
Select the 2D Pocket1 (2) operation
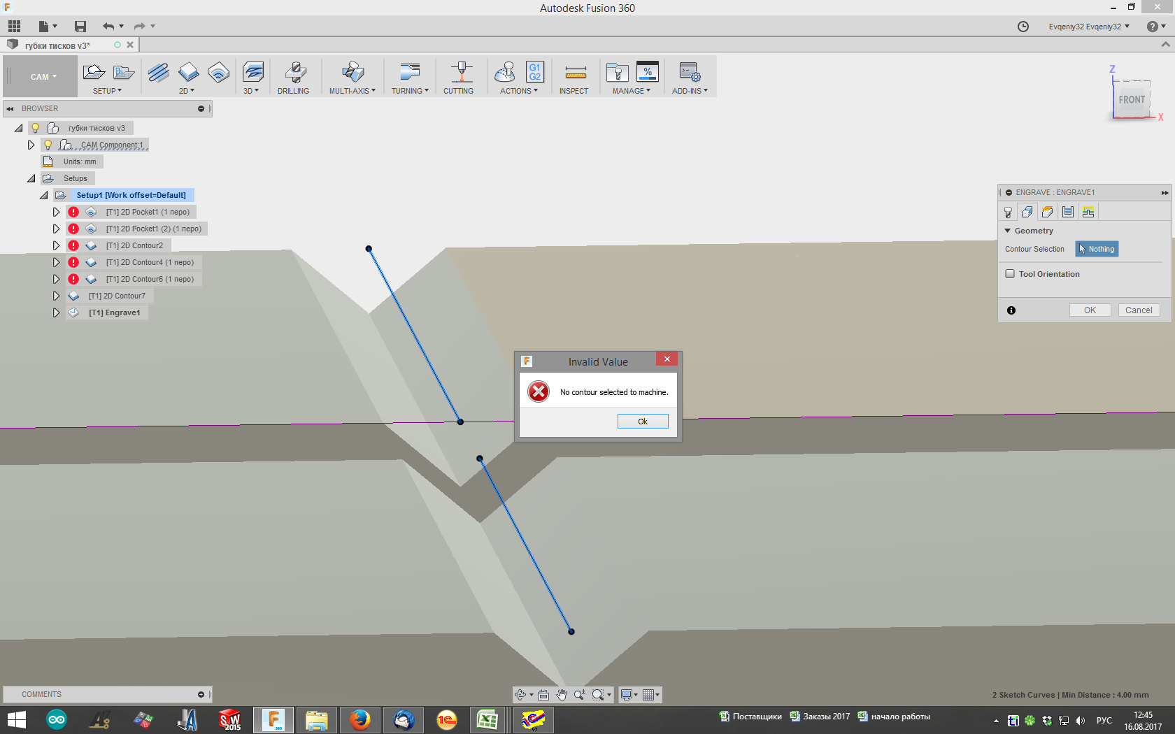click(x=154, y=229)
